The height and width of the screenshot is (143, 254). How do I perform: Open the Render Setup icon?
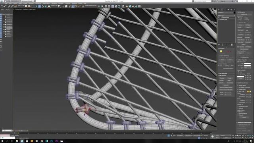[127, 6]
